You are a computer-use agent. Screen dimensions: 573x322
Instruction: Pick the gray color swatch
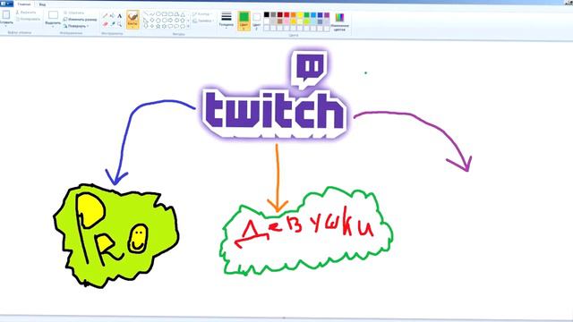coord(273,14)
